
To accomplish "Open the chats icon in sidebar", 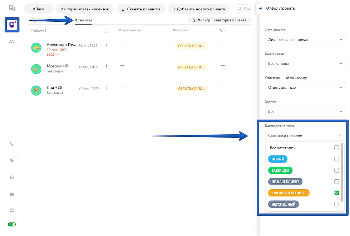I will pos(12,8).
